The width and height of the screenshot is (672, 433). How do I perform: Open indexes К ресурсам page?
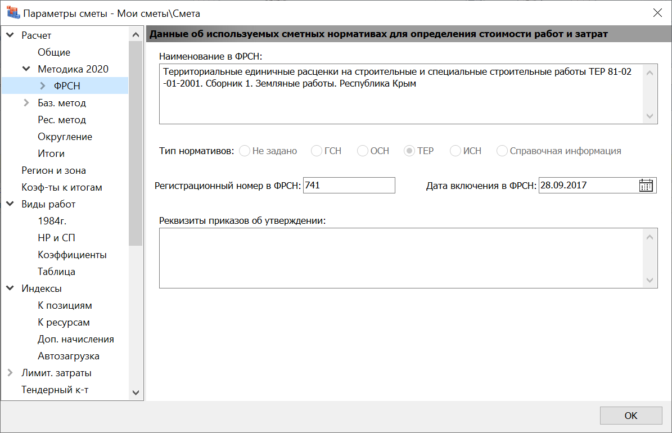tap(64, 322)
